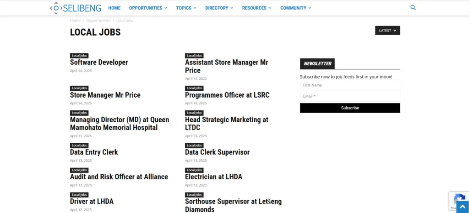Click the search magnifier icon
This screenshot has width=469, height=213.
[413, 8]
